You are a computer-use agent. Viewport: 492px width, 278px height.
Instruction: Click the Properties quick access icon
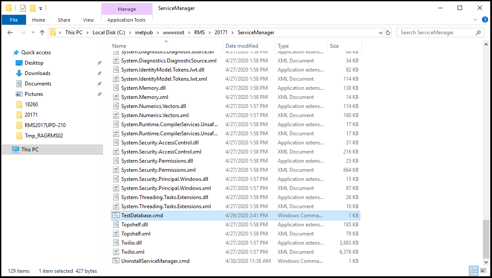point(23,8)
